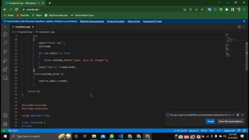249x140 pixels.
Task: Open YouTube bookmark
Action: click(x=23, y=15)
